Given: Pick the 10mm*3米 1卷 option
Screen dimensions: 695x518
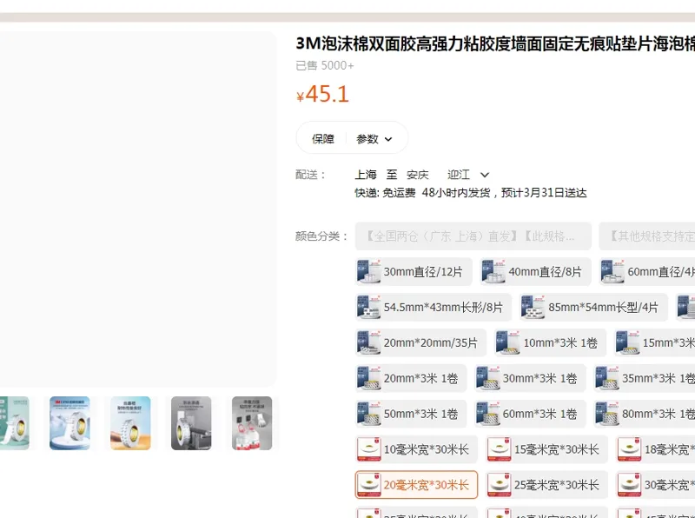Looking at the screenshot, I should coord(551,342).
